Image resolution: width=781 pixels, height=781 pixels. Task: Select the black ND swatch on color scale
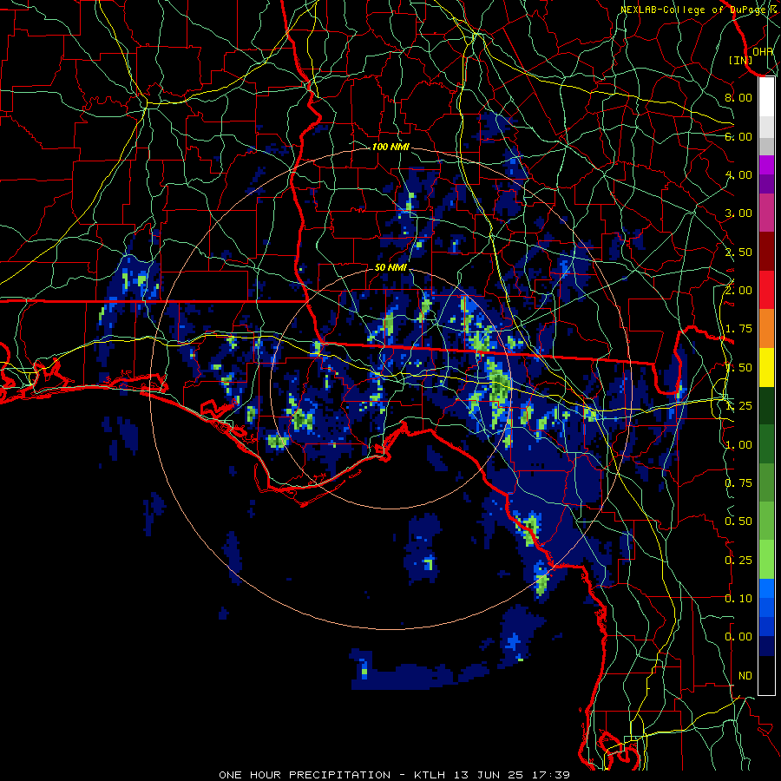click(x=766, y=675)
